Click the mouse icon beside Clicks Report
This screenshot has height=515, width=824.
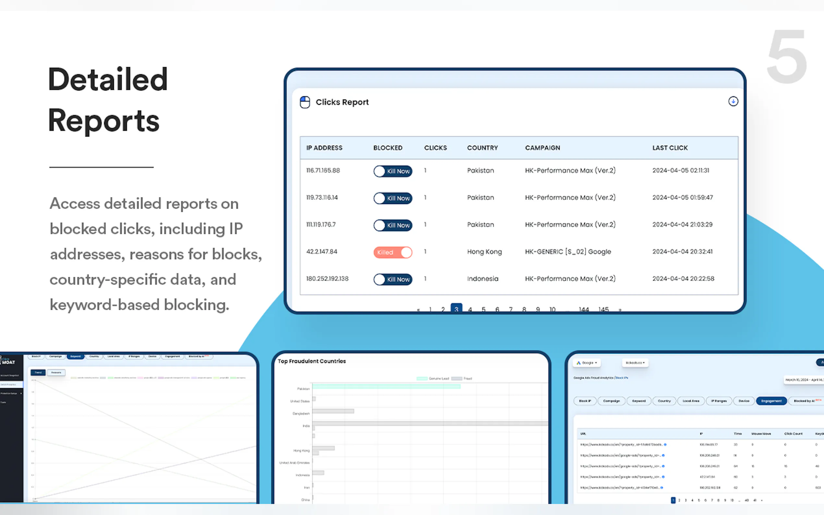click(305, 102)
